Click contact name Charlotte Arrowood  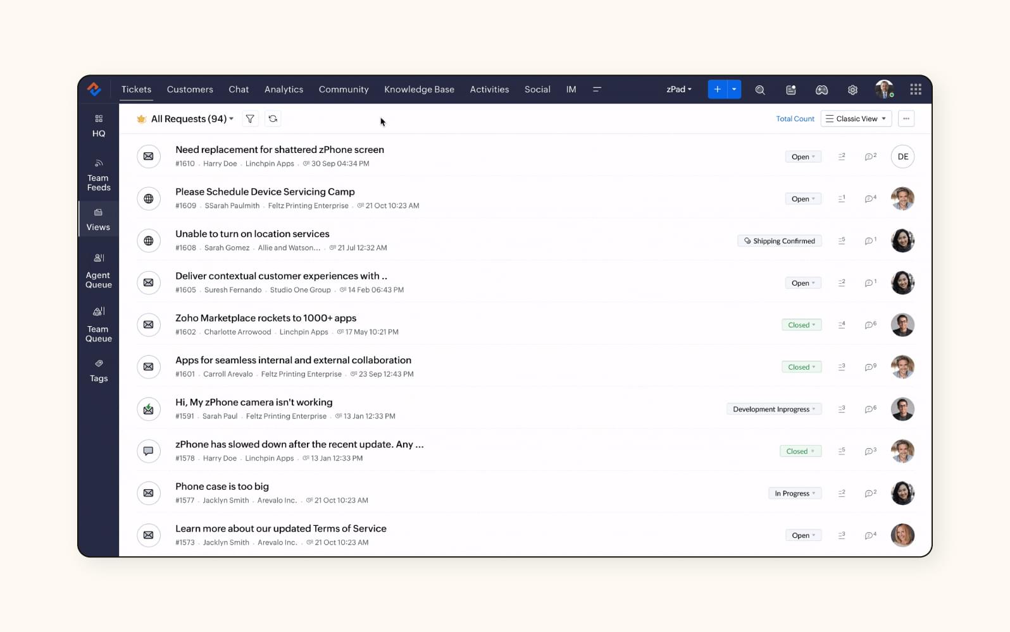237,332
